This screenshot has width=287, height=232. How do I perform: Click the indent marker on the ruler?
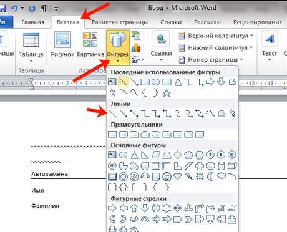coord(31,84)
